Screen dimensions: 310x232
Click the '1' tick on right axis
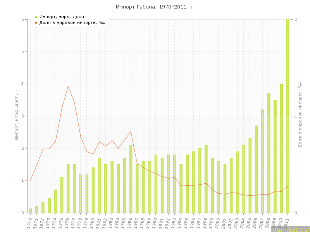296,116
